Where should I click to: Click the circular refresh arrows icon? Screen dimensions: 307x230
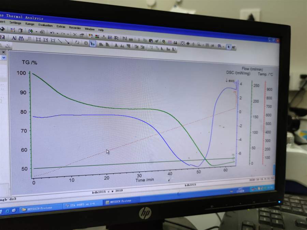77,43
